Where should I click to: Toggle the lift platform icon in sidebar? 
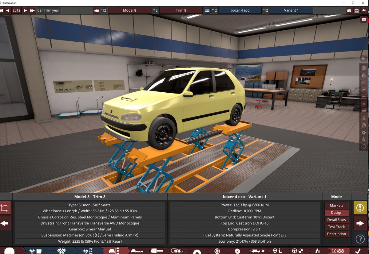pos(364,118)
